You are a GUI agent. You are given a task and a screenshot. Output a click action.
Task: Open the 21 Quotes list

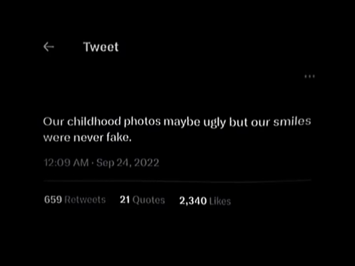142,200
